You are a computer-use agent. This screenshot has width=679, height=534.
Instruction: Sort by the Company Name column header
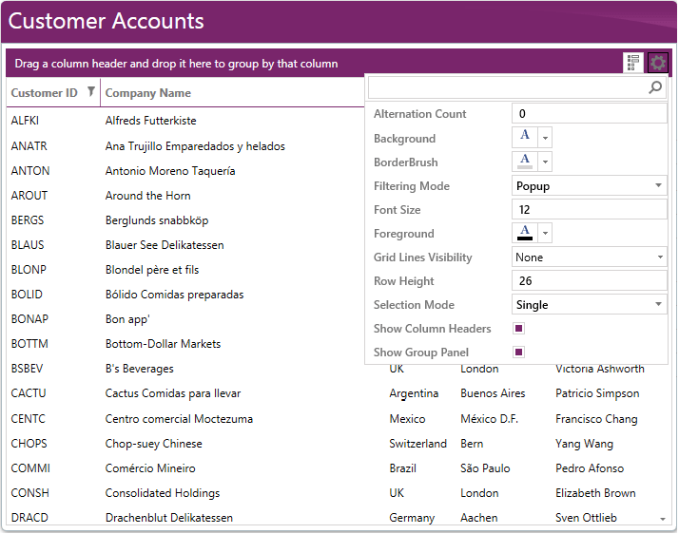coord(148,93)
